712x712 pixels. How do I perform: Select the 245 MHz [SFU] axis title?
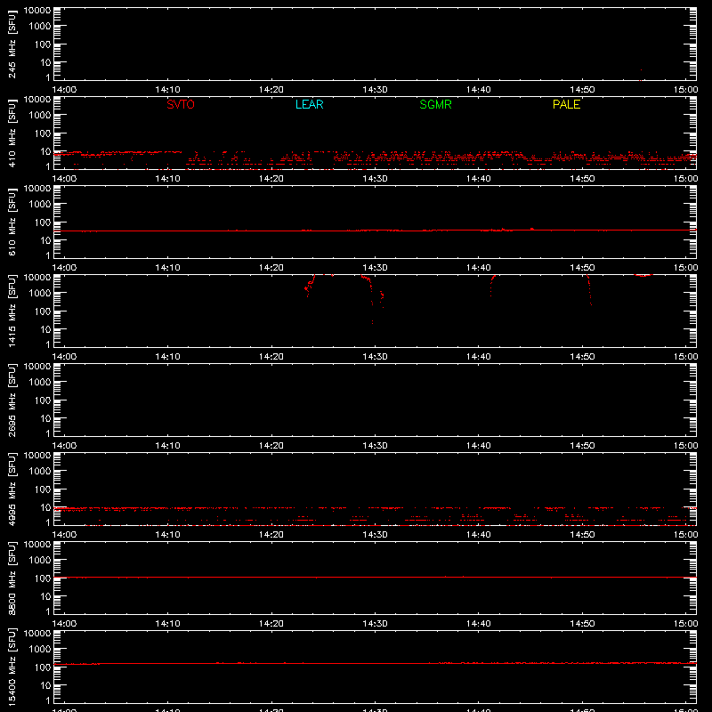click(x=12, y=44)
